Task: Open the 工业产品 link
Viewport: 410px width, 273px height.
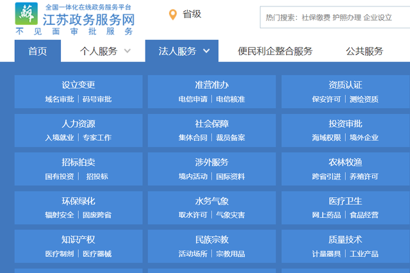Action: (x=364, y=254)
